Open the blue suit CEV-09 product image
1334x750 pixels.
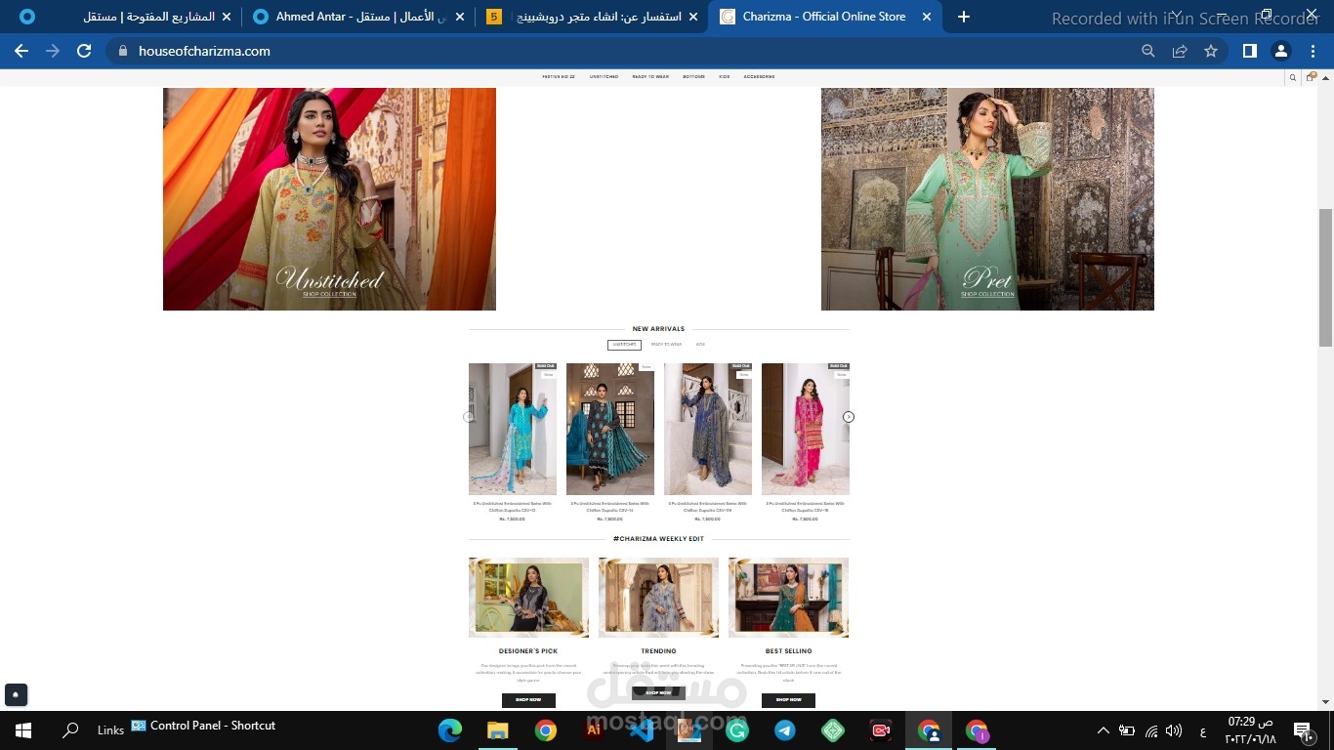tap(708, 429)
